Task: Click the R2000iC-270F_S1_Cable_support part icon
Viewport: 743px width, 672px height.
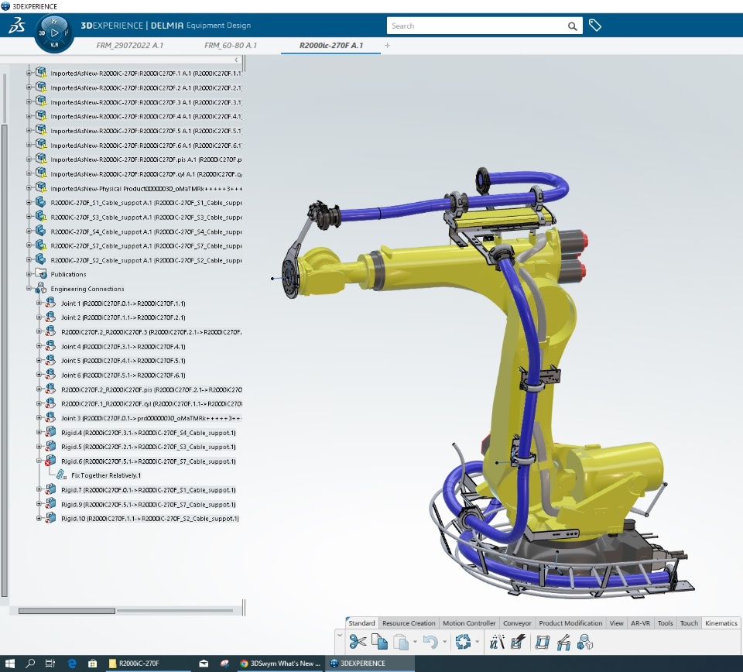Action: click(41, 202)
